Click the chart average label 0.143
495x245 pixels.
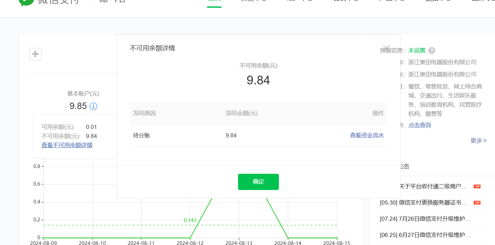(x=190, y=220)
